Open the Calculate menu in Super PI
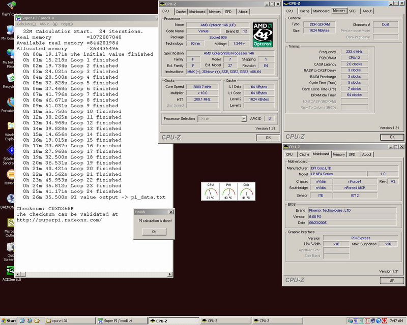 26,24
